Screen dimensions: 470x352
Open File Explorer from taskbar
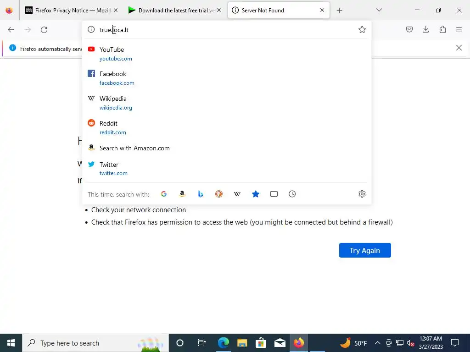click(242, 343)
